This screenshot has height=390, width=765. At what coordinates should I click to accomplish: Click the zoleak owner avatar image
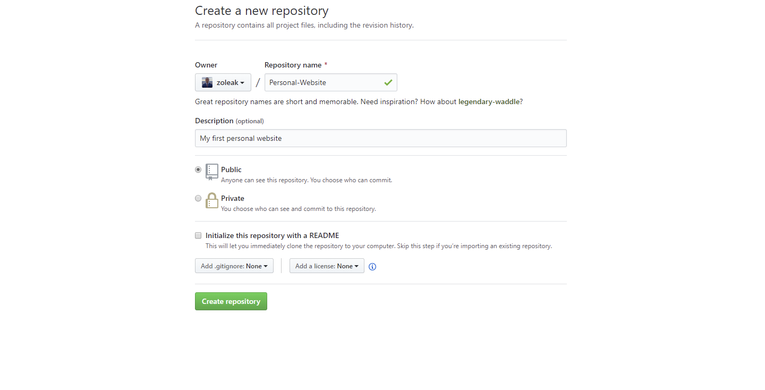[207, 82]
